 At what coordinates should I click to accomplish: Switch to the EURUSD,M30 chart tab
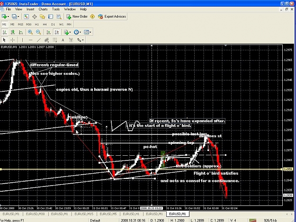pyautogui.click(x=36, y=214)
